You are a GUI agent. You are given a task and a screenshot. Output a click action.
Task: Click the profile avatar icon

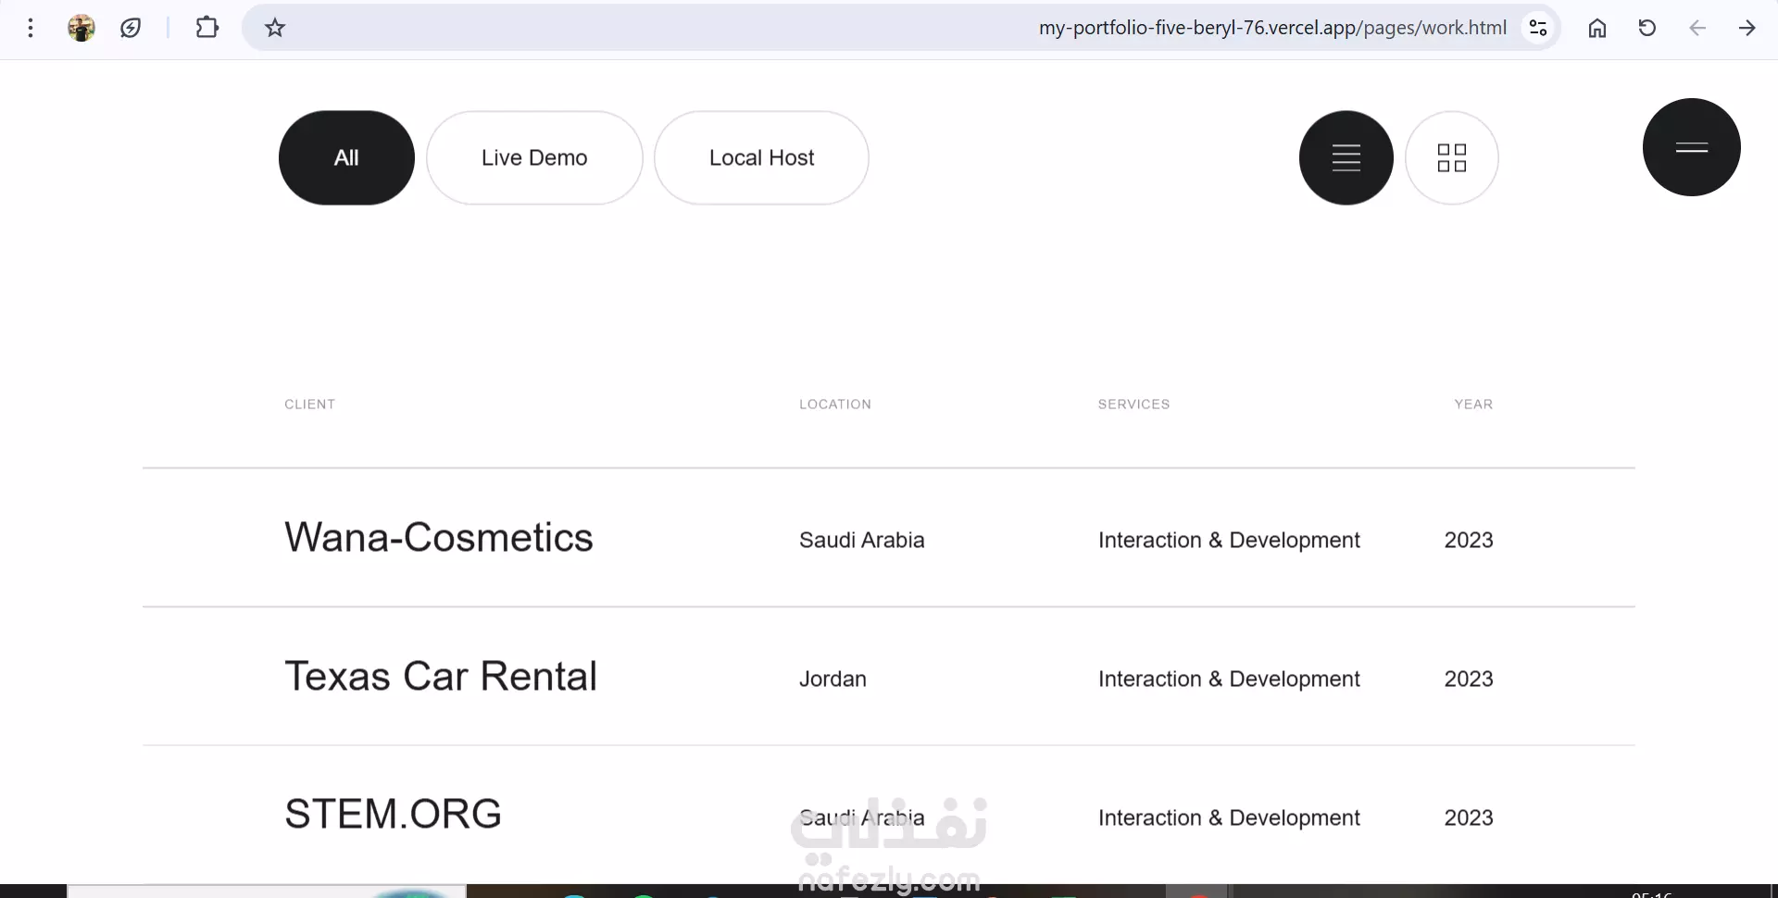[81, 28]
